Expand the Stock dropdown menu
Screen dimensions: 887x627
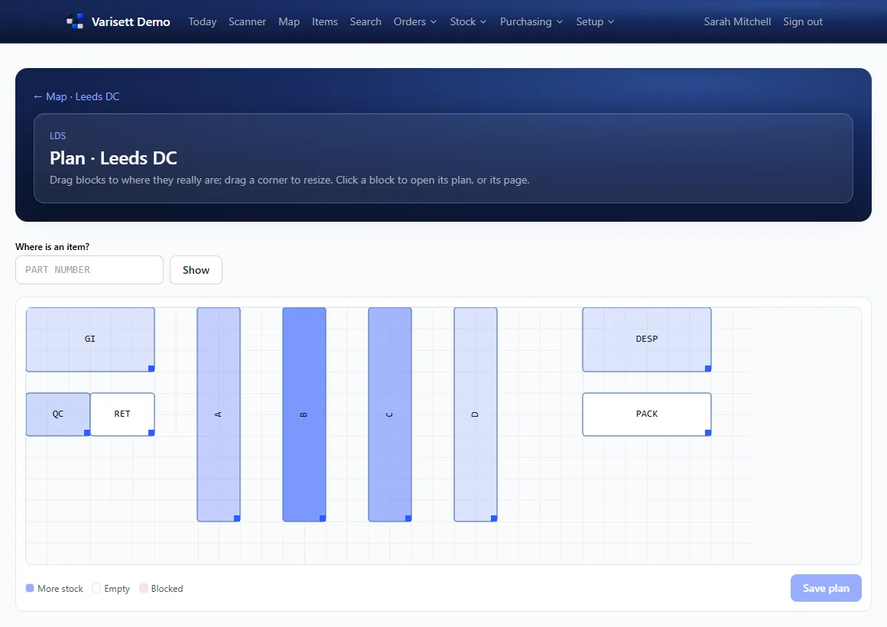[x=469, y=21]
